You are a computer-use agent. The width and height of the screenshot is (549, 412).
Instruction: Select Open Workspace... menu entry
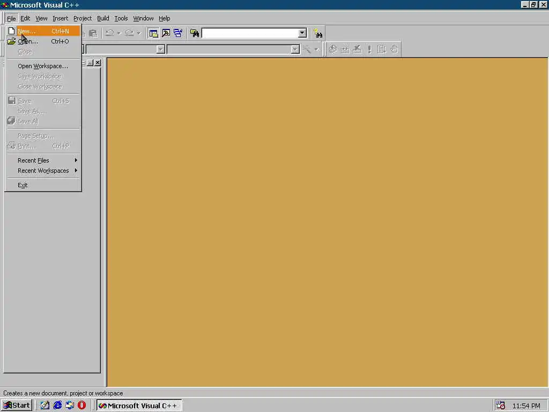click(x=43, y=66)
